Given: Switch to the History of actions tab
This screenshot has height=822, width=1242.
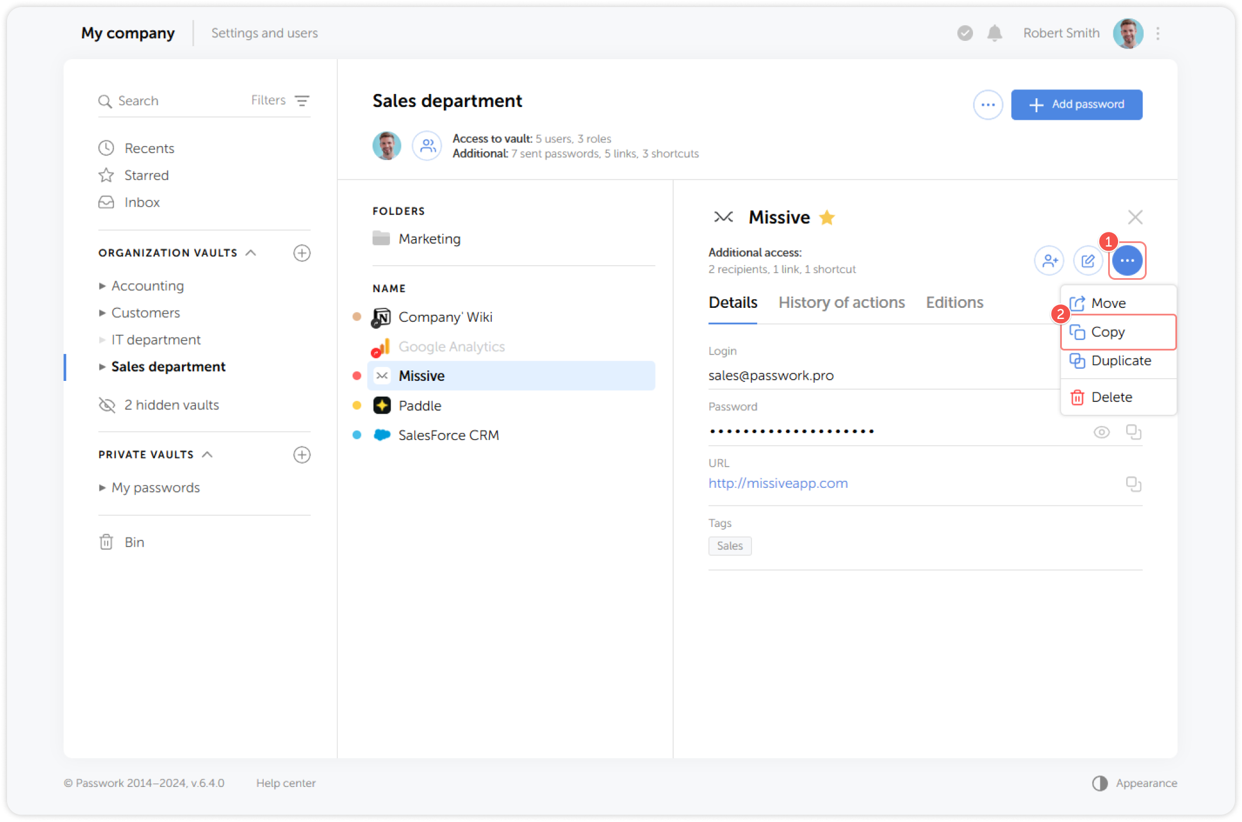Looking at the screenshot, I should [x=842, y=302].
